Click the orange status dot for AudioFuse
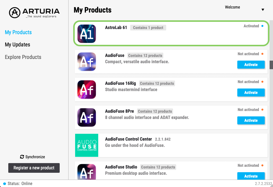Viewport: 273px width, 187px height. click(x=262, y=54)
